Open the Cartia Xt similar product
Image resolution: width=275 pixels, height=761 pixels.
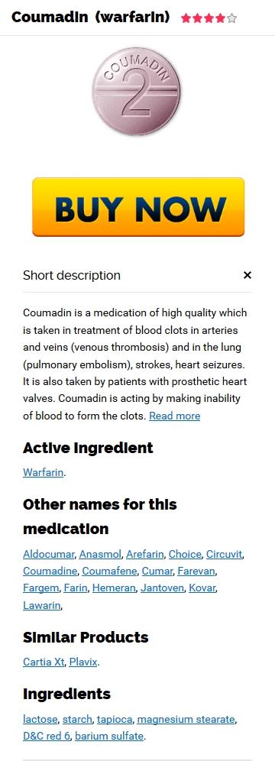[x=44, y=662]
